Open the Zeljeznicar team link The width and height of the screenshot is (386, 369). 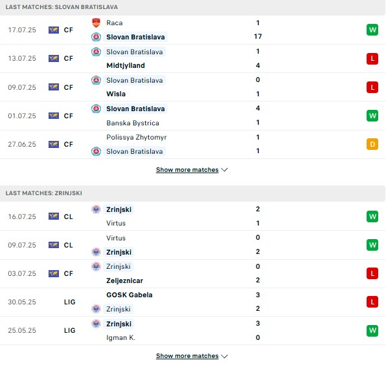pyautogui.click(x=124, y=280)
